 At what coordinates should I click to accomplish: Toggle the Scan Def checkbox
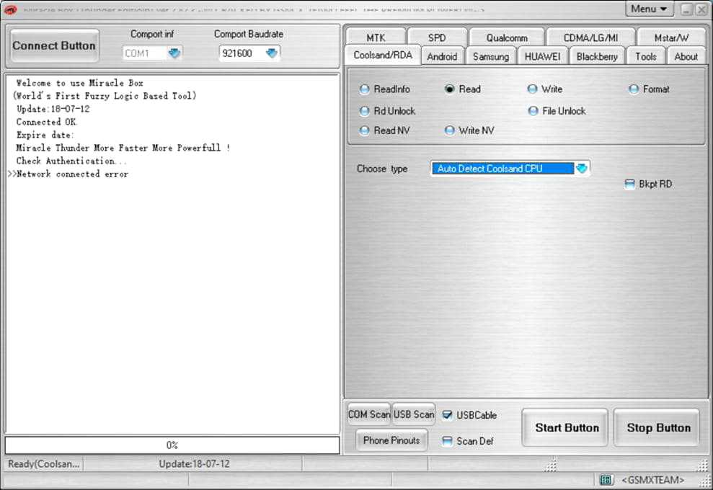pyautogui.click(x=448, y=441)
